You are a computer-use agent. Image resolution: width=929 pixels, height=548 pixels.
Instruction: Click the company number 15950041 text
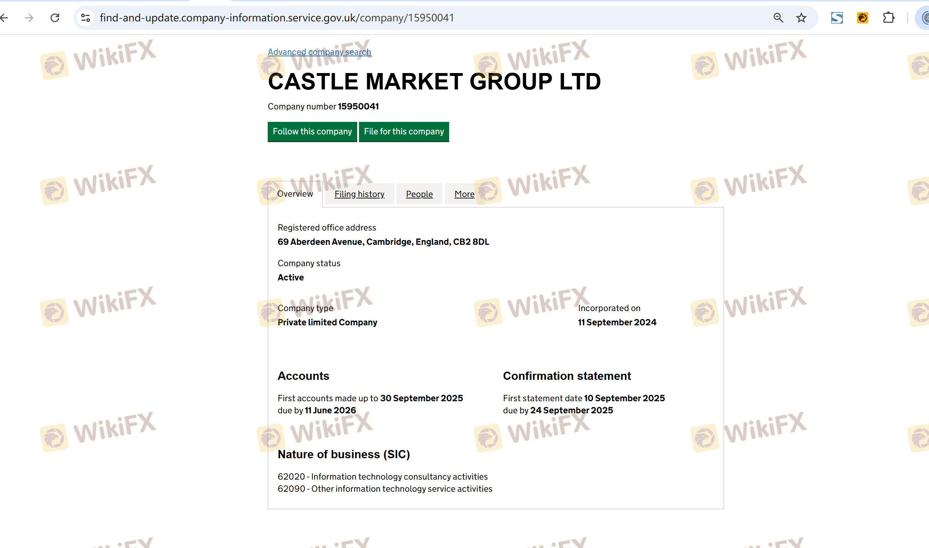(x=358, y=106)
